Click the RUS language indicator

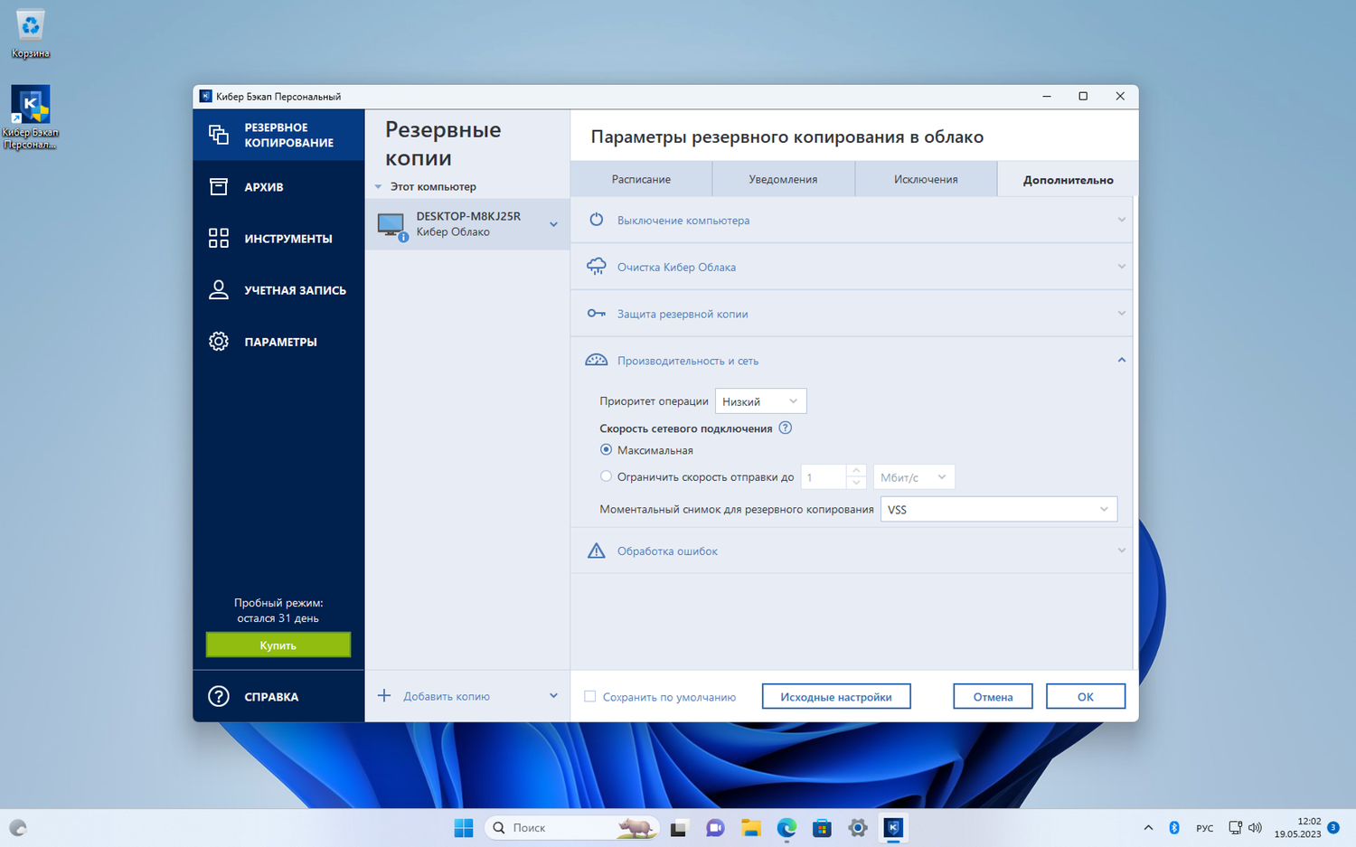(x=1205, y=827)
